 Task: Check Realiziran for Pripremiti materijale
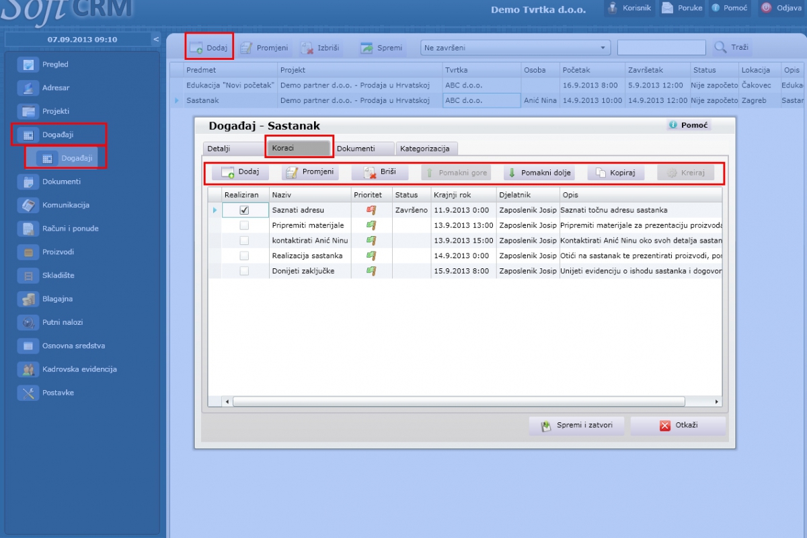[x=244, y=225]
